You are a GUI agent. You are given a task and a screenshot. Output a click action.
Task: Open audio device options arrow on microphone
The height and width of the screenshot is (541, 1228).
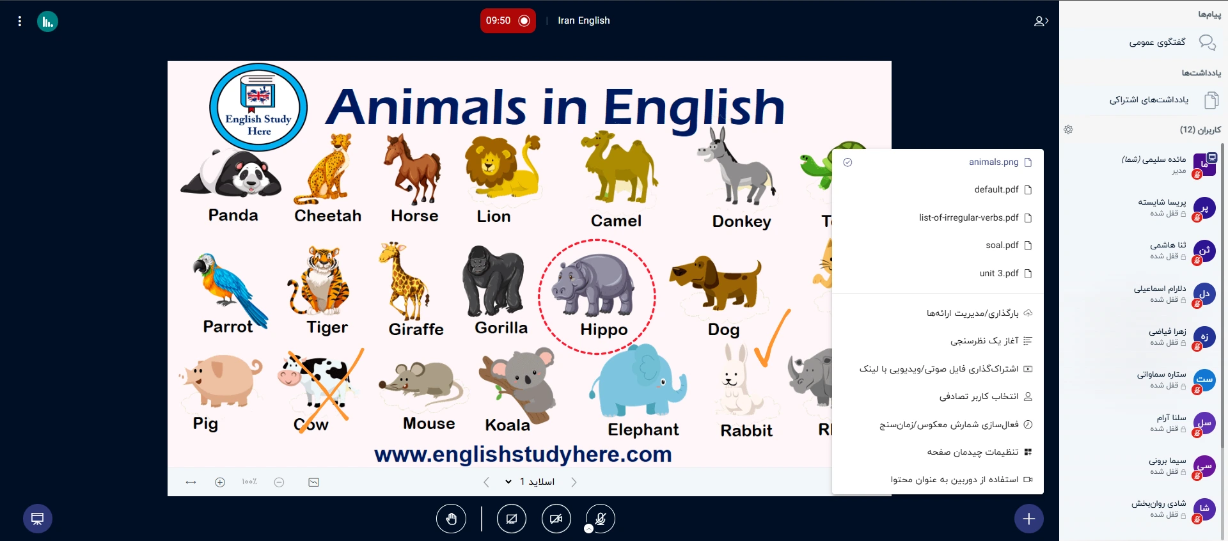pos(589,529)
